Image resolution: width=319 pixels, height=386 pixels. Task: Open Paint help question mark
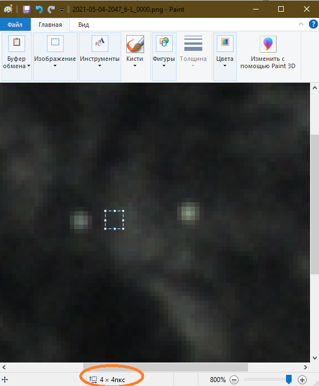313,24
